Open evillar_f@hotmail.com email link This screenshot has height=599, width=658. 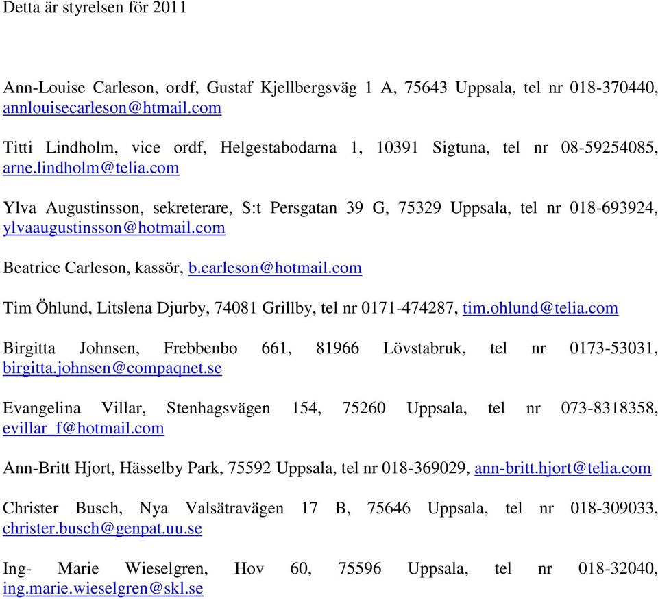click(x=84, y=429)
